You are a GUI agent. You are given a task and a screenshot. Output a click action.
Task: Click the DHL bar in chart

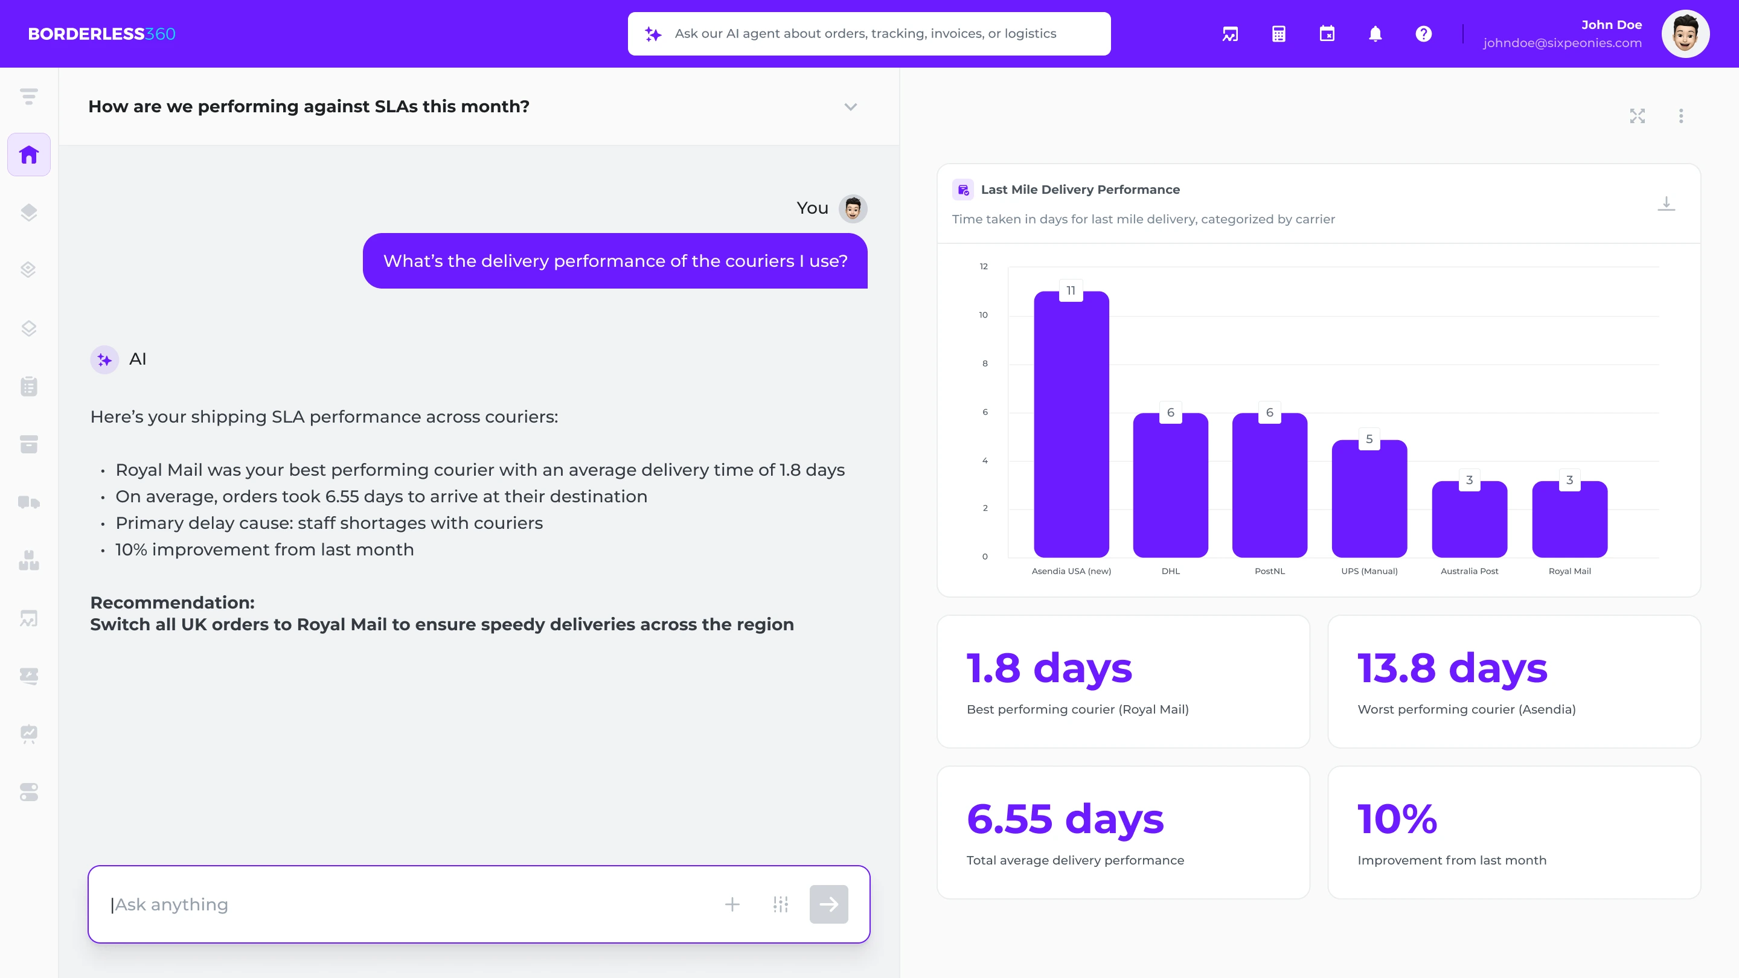1171,485
